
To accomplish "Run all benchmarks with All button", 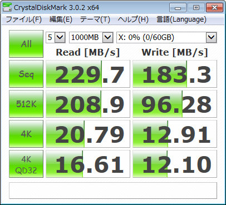I will pyautogui.click(x=26, y=44).
